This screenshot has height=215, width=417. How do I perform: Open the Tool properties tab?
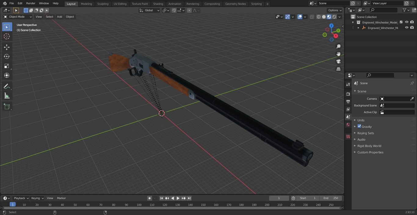click(348, 84)
